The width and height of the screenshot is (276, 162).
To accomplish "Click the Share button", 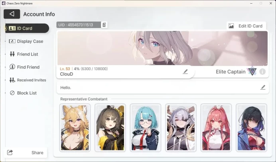I will [x=26, y=152].
